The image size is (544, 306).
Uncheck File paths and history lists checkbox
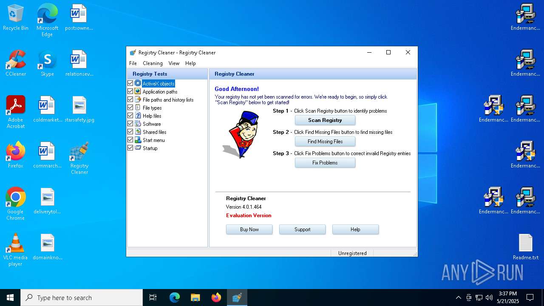130,99
